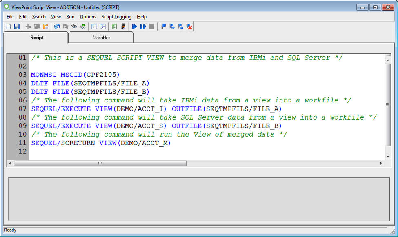Step through the script with the step icon
This screenshot has width=398, height=237.
143,26
